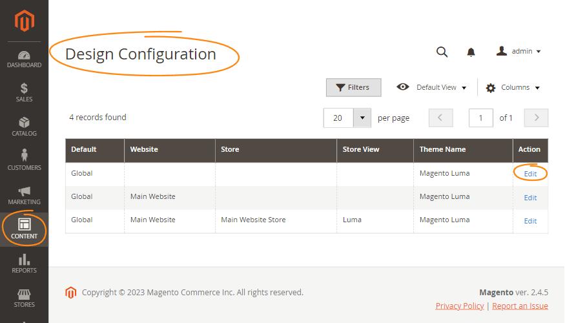Edit the Global default theme row

coord(530,174)
